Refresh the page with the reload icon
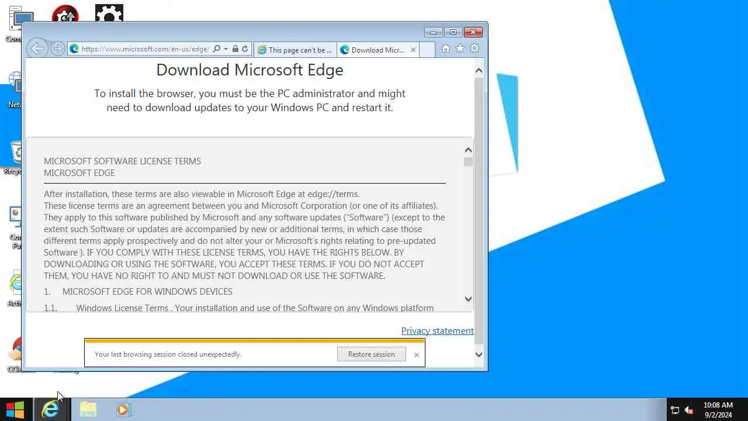 pos(245,49)
